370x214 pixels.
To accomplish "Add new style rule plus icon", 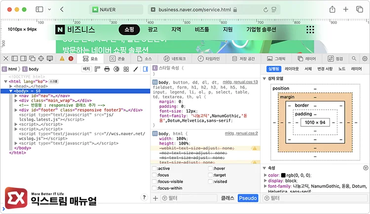I will point(155,198).
